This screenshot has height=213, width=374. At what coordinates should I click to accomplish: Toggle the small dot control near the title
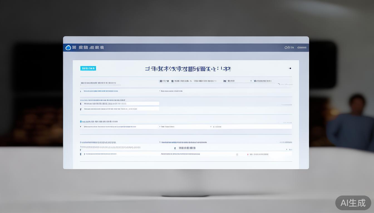[290, 69]
